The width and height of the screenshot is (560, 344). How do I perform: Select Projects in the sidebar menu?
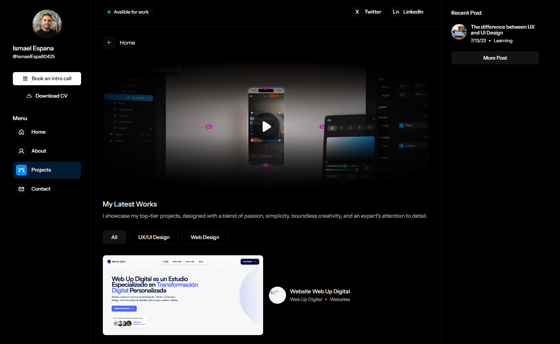tap(47, 170)
